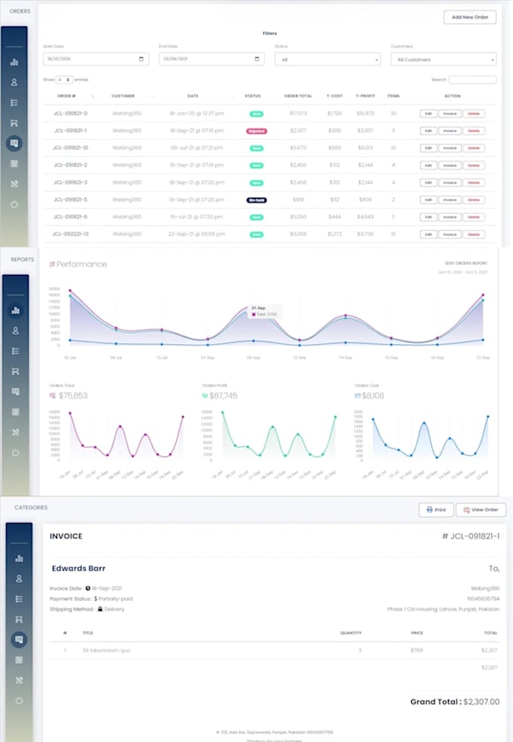Open the Show entries count selector
The height and width of the screenshot is (742, 513).
pos(64,79)
